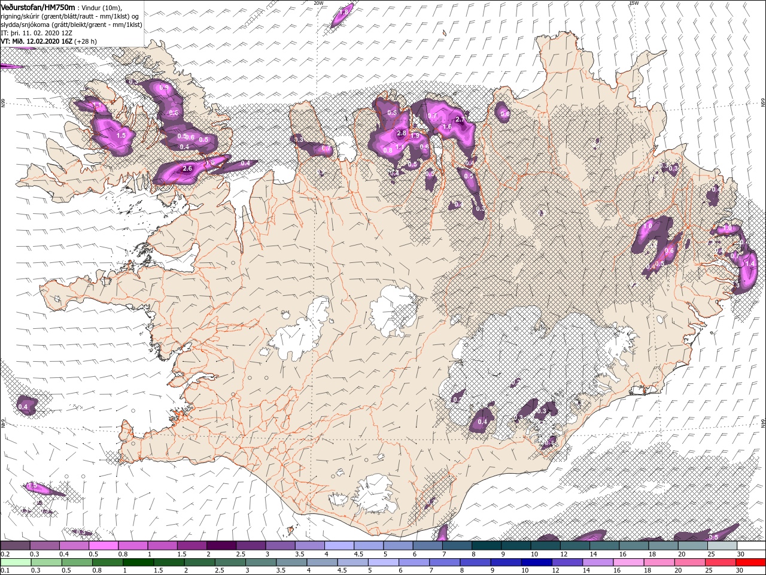The height and width of the screenshot is (575, 766).
Task: Select the 9 royal blue swatch in bottom legend row
Action: (x=505, y=562)
